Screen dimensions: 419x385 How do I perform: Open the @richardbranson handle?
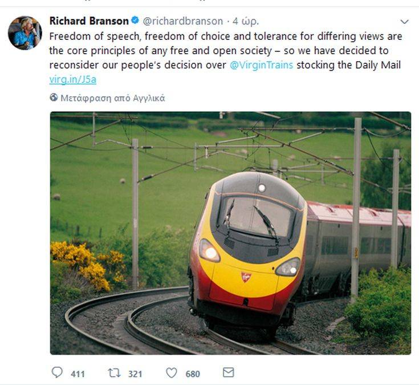coord(182,21)
